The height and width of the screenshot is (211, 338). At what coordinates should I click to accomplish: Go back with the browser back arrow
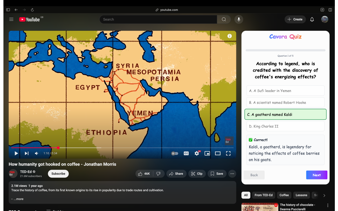pyautogui.click(x=16, y=10)
